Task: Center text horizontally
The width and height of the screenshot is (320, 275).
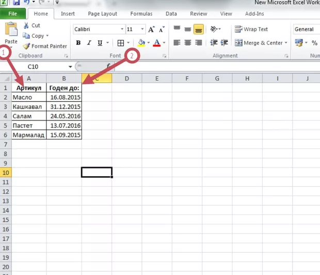Action: (x=187, y=43)
